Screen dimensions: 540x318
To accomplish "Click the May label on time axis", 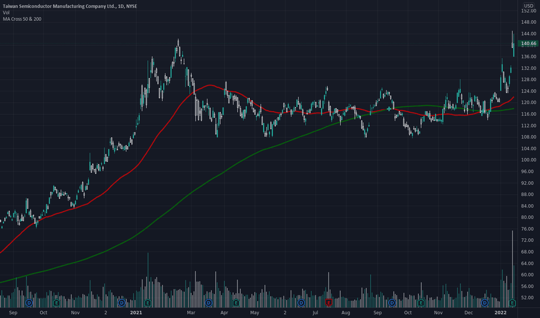I will click(254, 312).
